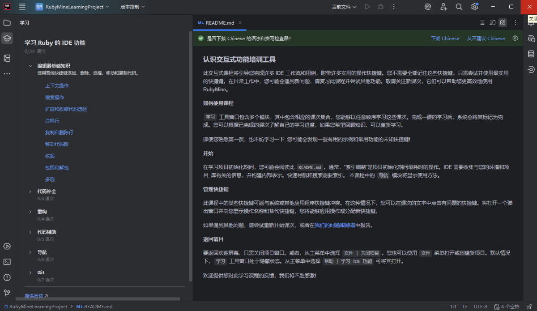The height and width of the screenshot is (311, 537).
Task: Click the Search Everywhere magnifier icon
Action: (x=459, y=7)
